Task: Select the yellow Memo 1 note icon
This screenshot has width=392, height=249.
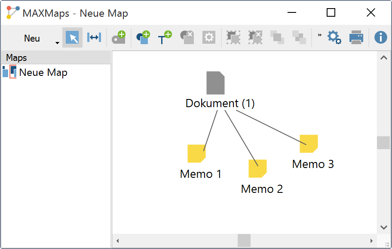Action: tap(196, 153)
